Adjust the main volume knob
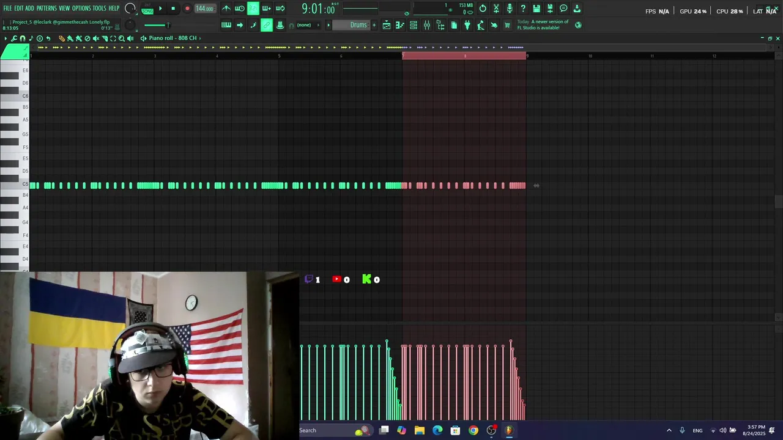Viewport: 783px width, 440px height. click(130, 9)
